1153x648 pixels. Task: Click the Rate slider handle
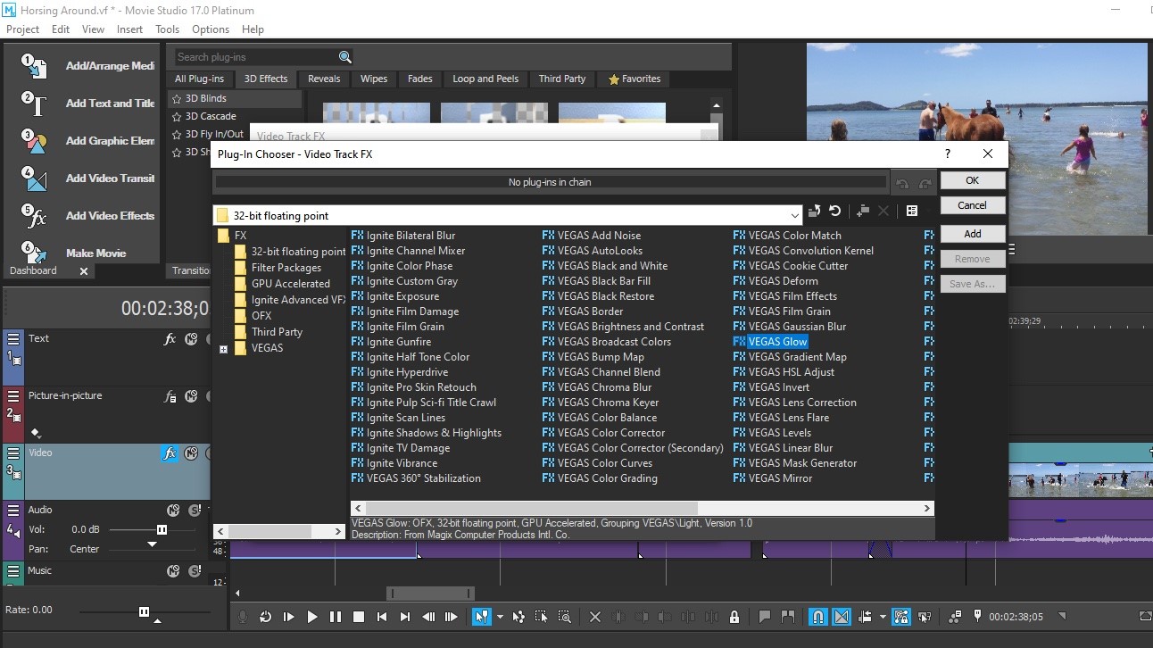click(x=144, y=611)
